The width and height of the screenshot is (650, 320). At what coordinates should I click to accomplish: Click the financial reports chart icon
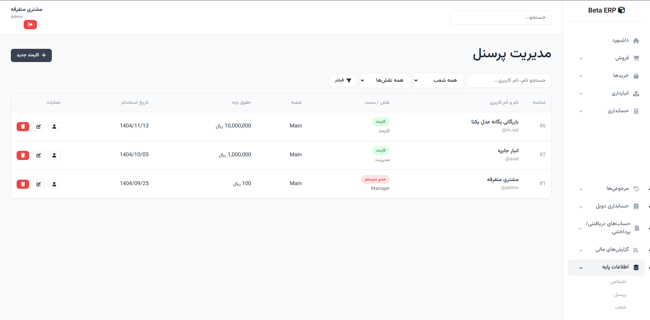point(636,250)
